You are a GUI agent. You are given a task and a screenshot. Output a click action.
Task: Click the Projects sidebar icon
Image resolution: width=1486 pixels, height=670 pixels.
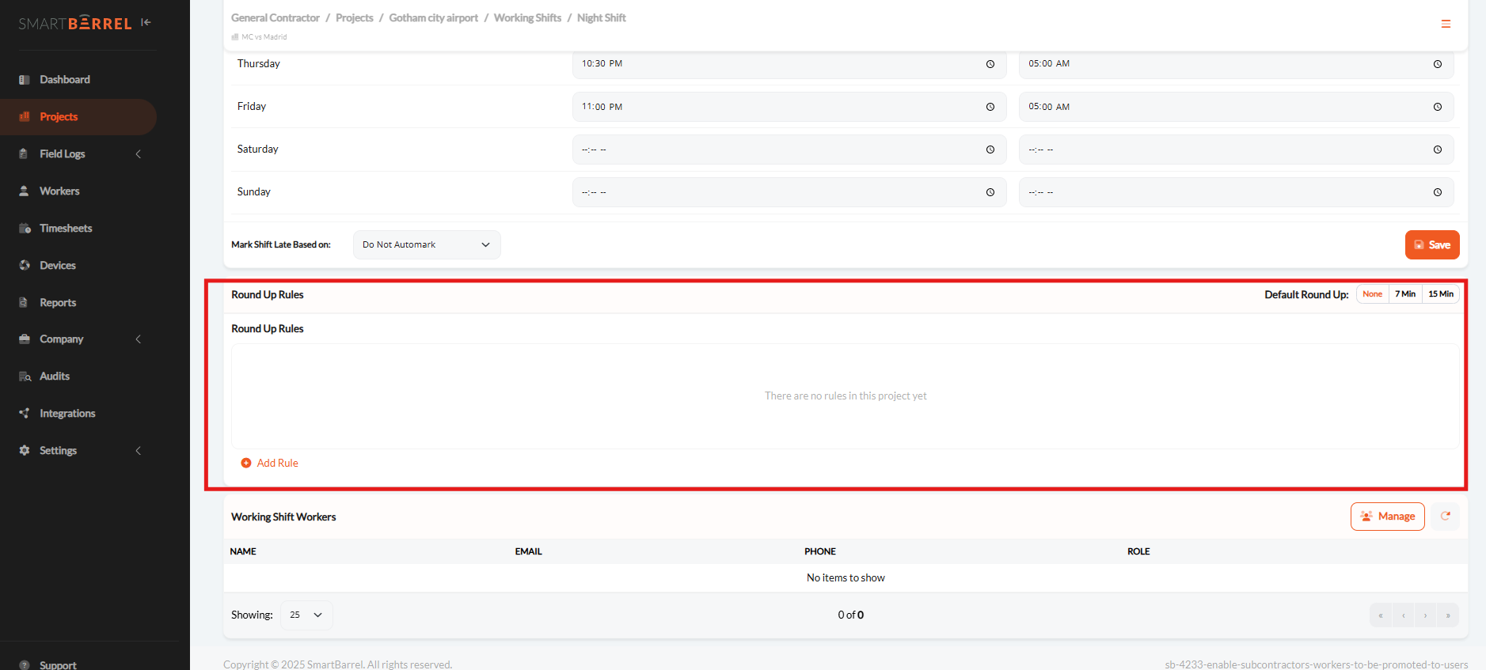25,117
